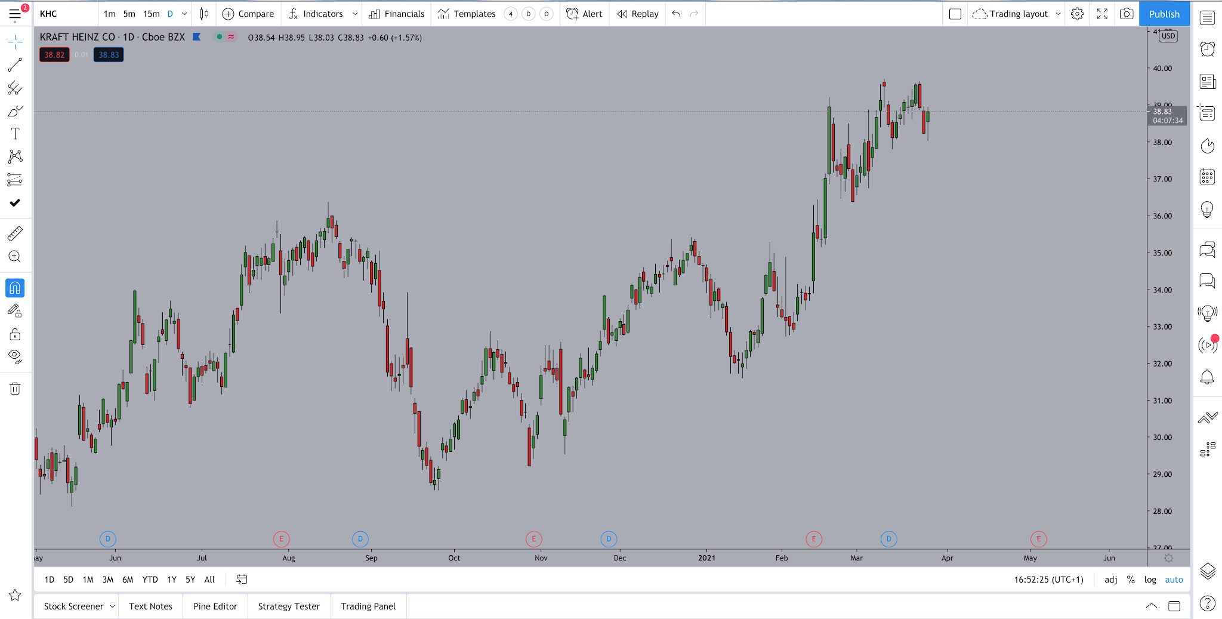Toggle the adj price adjustment
Image resolution: width=1222 pixels, height=619 pixels.
point(1111,580)
